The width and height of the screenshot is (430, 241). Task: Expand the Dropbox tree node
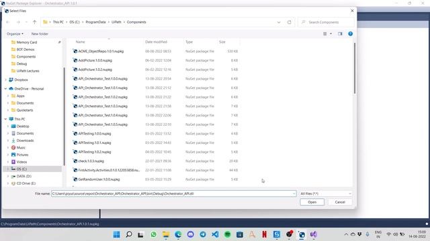click(x=5, y=80)
